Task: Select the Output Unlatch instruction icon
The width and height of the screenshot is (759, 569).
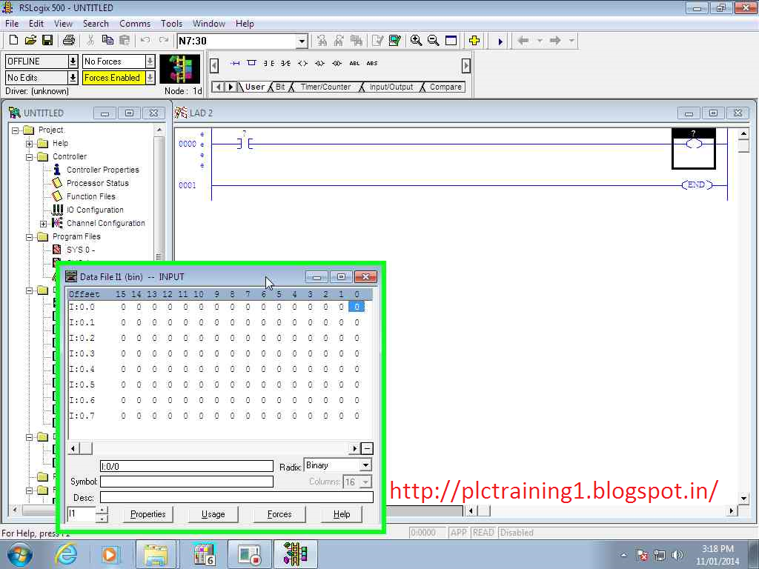Action: click(x=336, y=63)
